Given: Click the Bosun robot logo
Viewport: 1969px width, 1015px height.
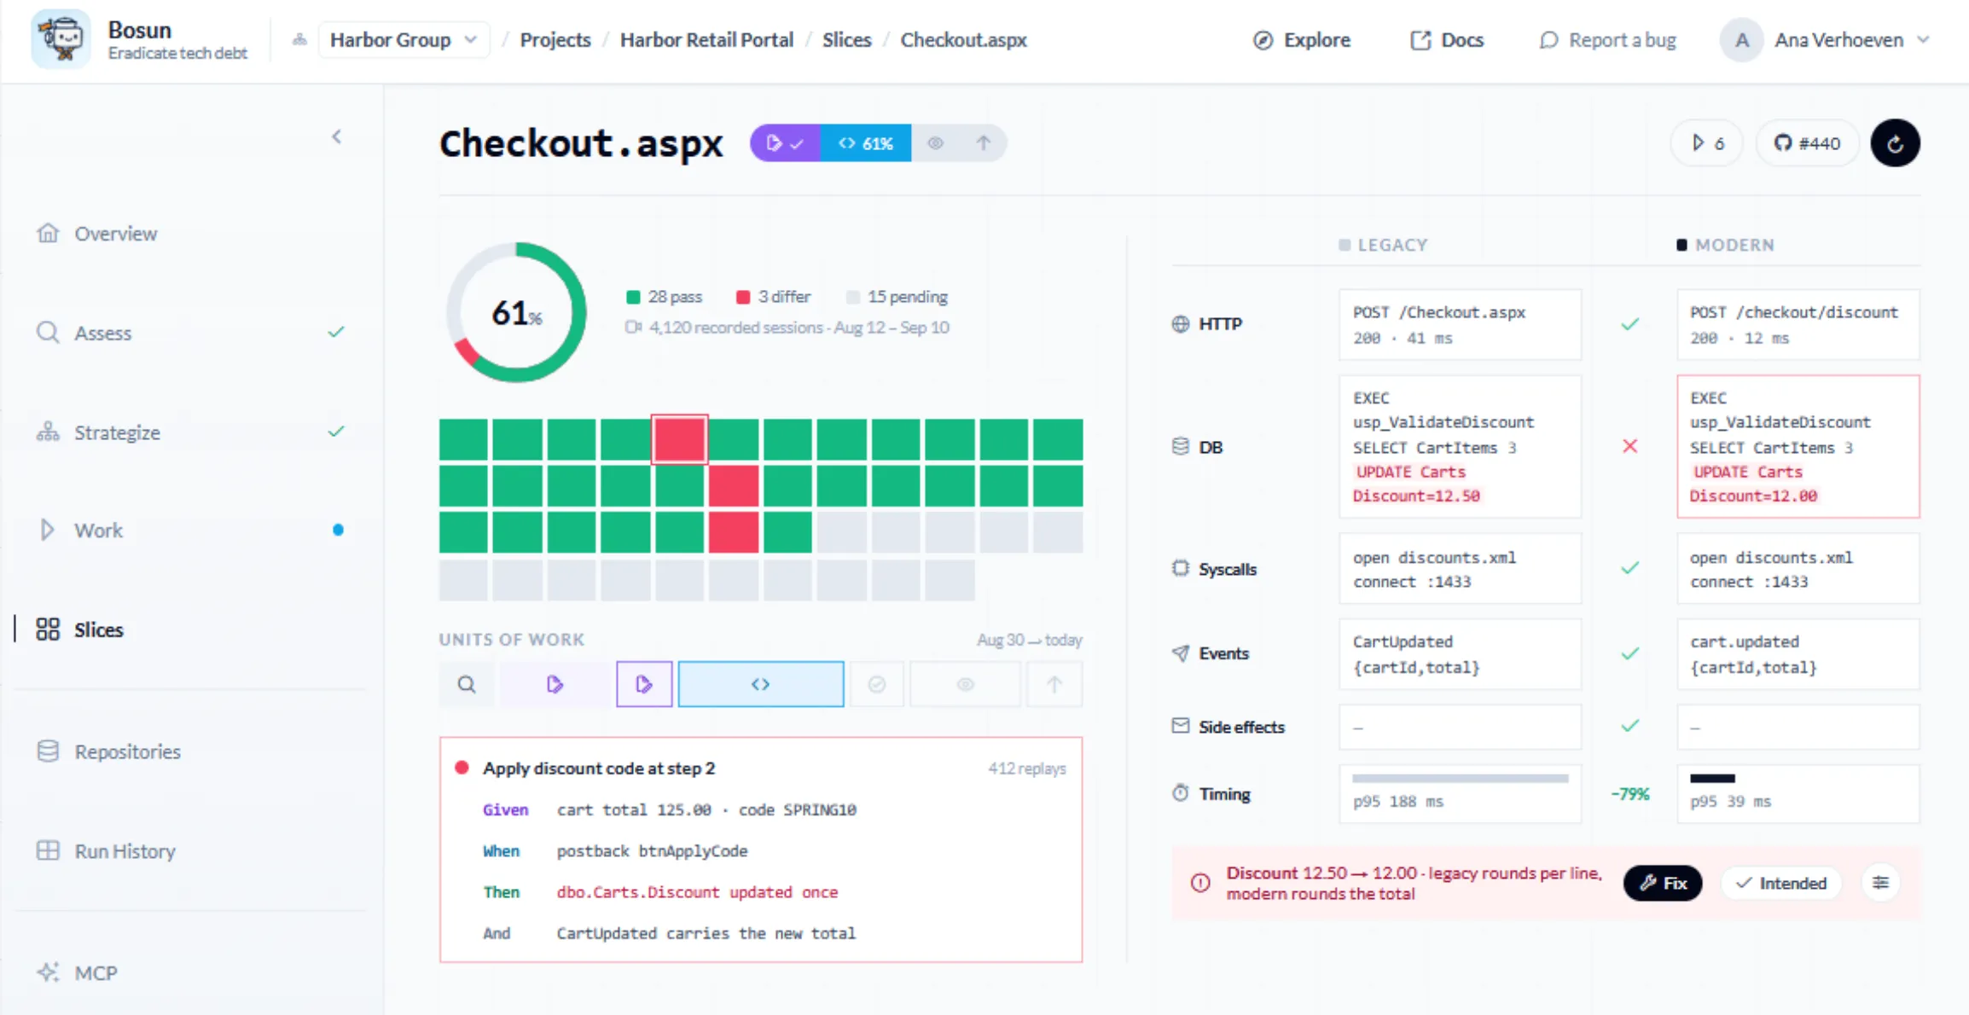Looking at the screenshot, I should (x=61, y=39).
